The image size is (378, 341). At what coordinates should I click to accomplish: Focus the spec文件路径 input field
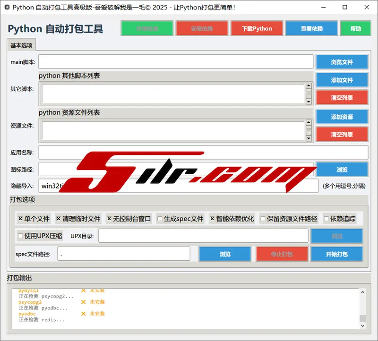(124, 254)
